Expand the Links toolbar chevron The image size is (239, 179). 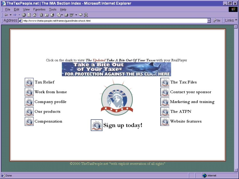point(236,20)
